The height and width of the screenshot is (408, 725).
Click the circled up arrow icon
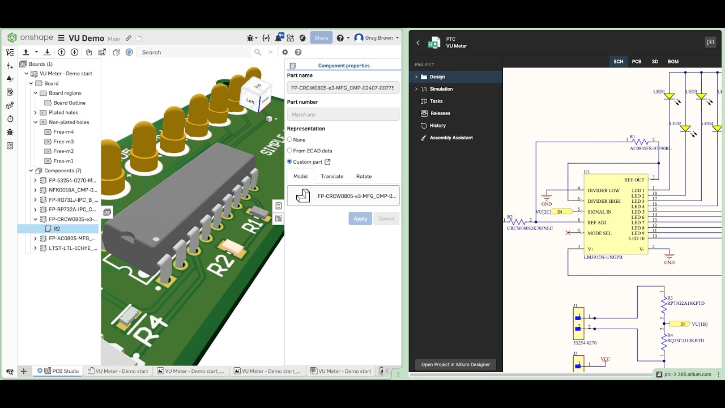pos(62,52)
